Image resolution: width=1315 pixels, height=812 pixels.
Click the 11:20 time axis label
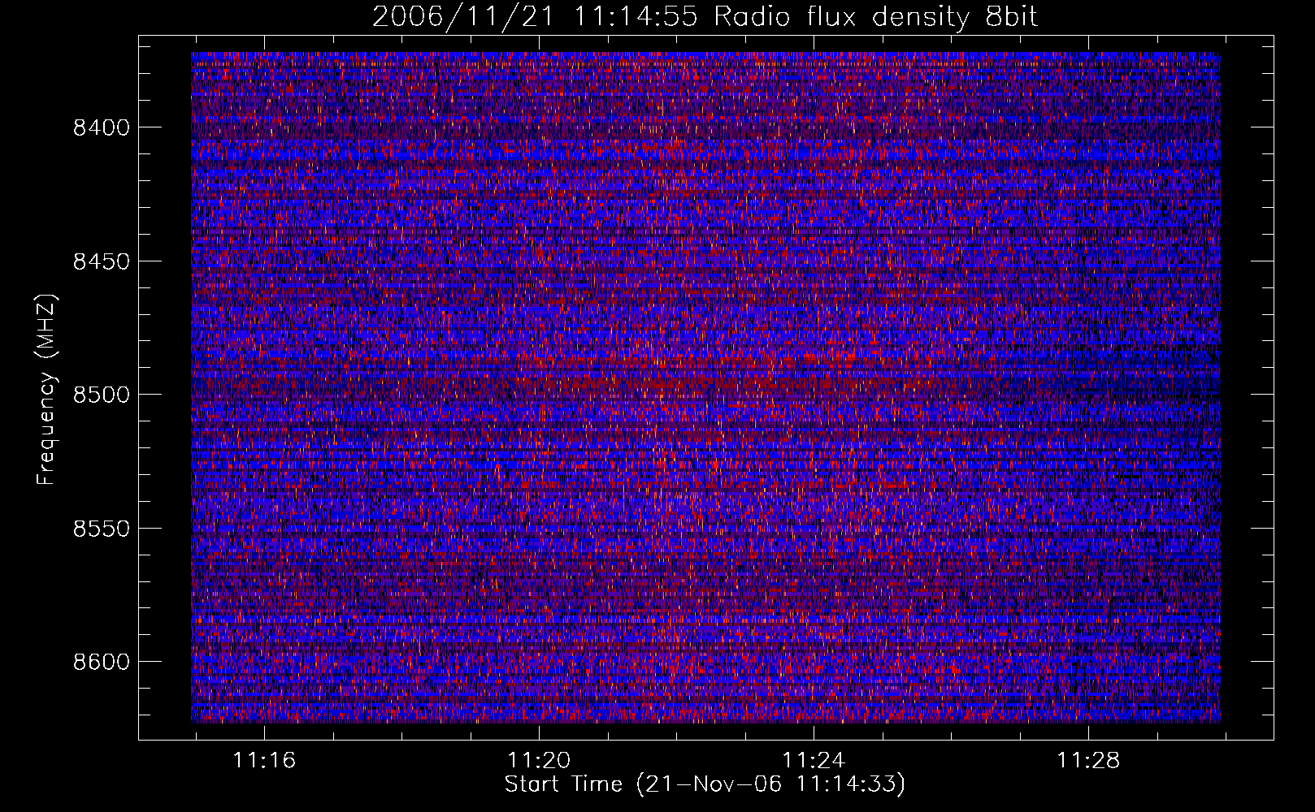click(x=539, y=761)
